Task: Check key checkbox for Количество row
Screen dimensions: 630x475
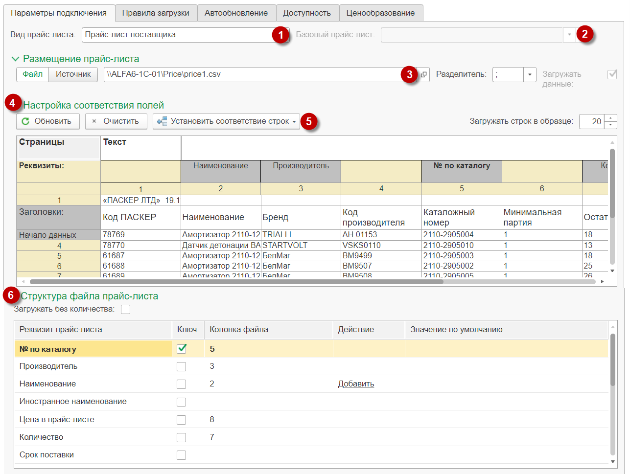Action: (x=182, y=437)
